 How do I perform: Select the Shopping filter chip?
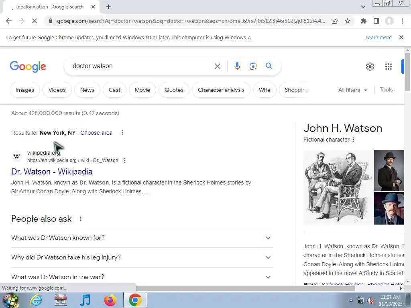click(x=295, y=90)
